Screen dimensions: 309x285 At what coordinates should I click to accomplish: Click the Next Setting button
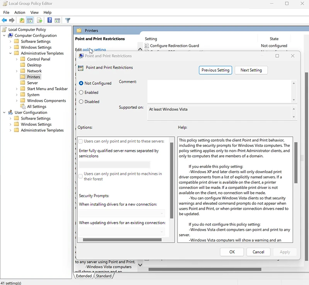click(251, 70)
